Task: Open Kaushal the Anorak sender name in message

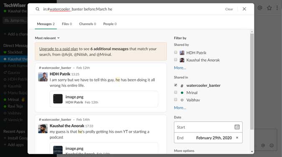Action: 67,126
